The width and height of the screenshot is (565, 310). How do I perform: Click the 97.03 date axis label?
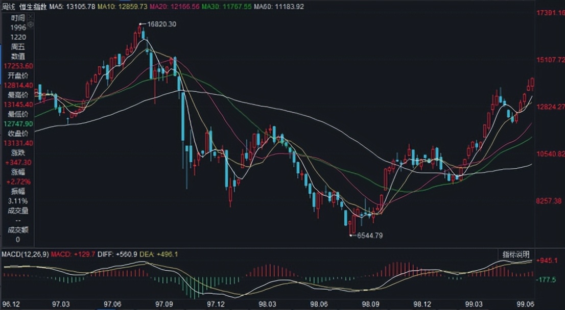[61, 304]
